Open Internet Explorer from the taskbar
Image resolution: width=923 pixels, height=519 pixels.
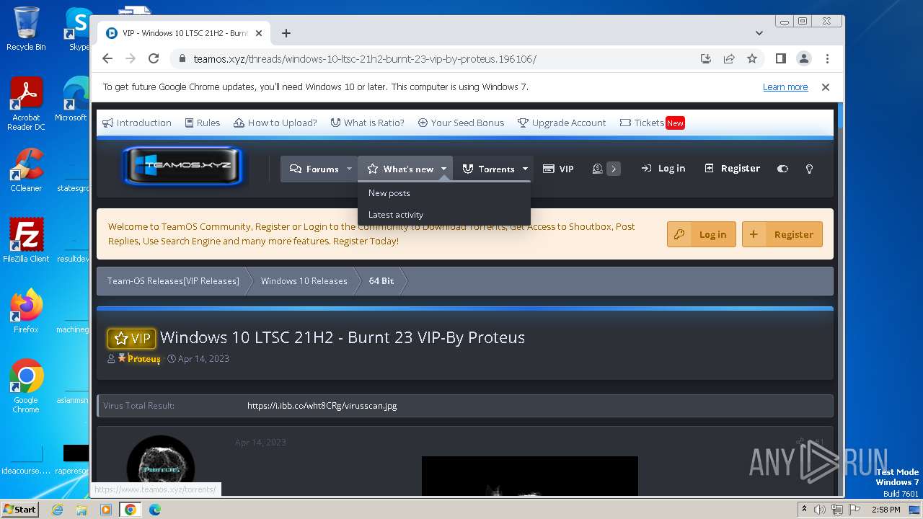click(57, 510)
